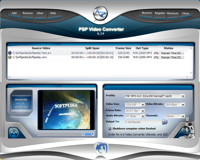
Task: Click left handle of preview trim slider
Action: tap(83, 134)
